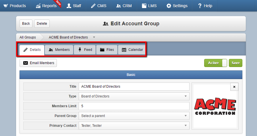Open the Settings menu
Screen dimensions: 257x136
(177, 6)
